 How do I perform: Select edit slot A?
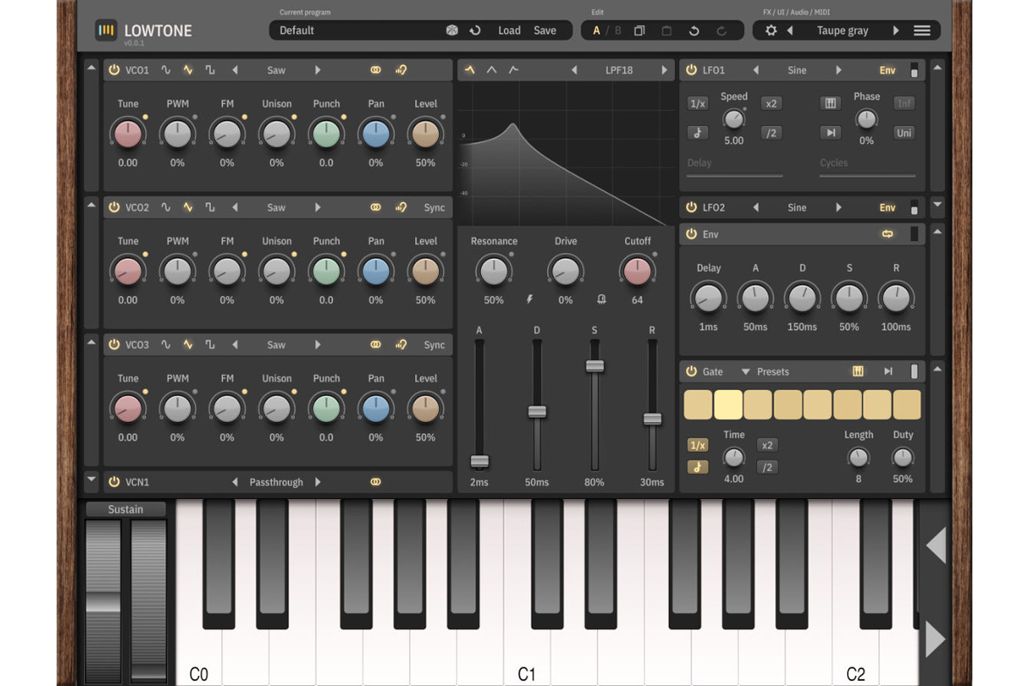point(597,31)
